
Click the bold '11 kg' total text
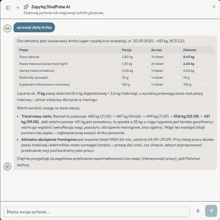pyautogui.click(x=41, y=94)
